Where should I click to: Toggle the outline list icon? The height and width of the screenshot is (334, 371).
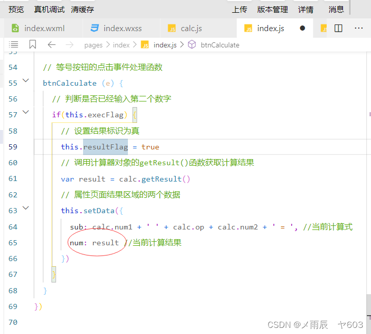pos(13,44)
